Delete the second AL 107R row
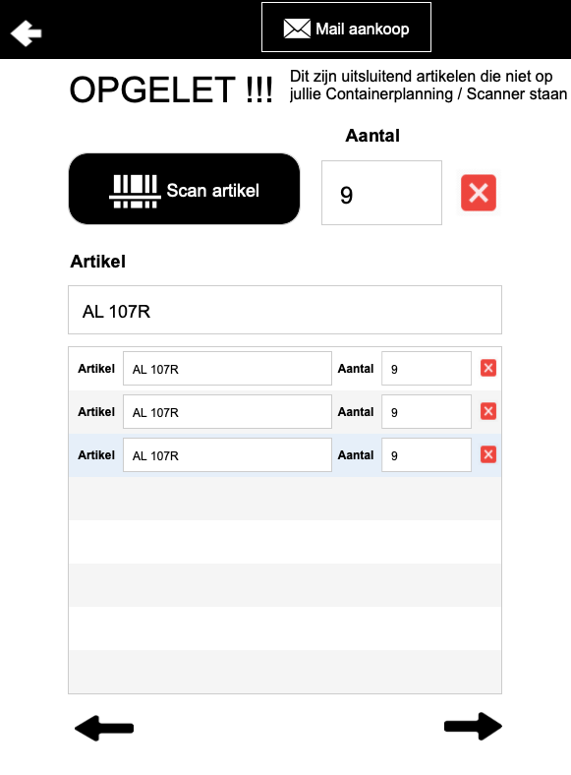Viewport: 571px width, 775px height. [488, 411]
